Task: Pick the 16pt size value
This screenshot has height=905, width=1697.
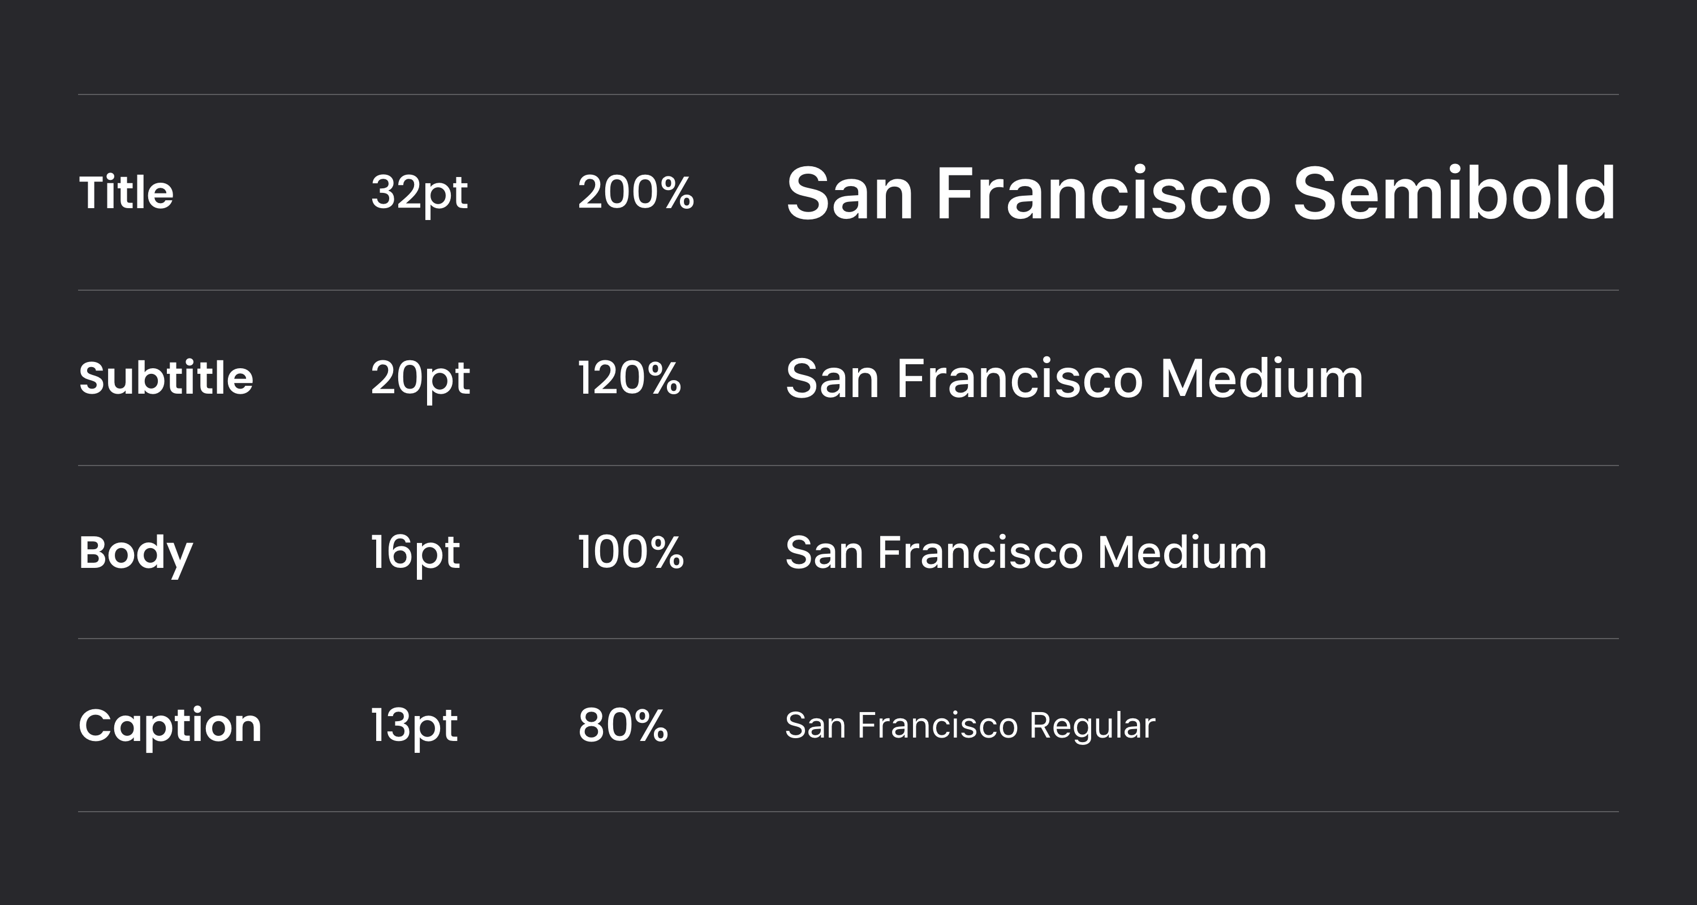Action: tap(415, 553)
